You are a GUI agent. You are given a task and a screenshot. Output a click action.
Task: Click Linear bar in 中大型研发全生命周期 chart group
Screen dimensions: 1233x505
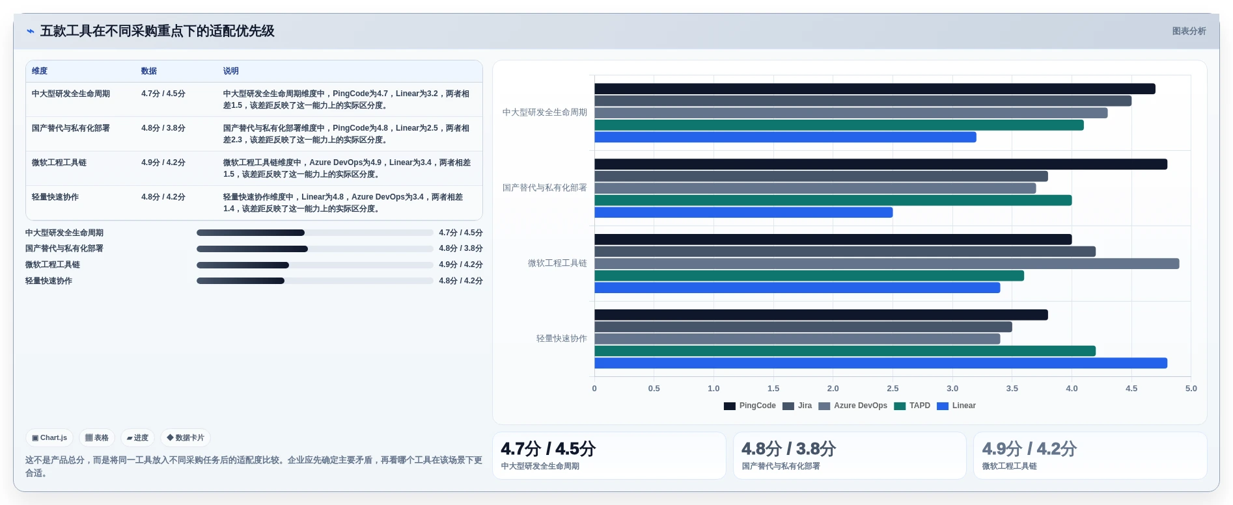pos(785,137)
